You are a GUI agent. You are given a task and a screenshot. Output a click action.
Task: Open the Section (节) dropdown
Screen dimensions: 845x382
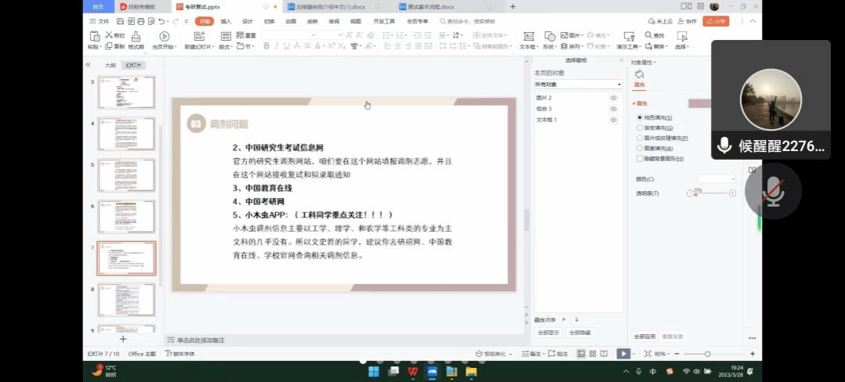(254, 46)
